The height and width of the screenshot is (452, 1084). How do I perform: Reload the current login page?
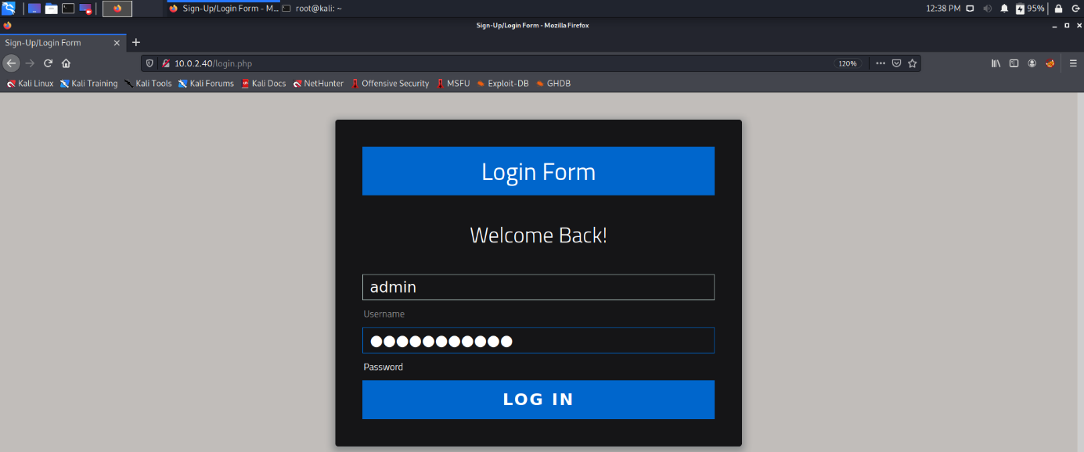[48, 63]
